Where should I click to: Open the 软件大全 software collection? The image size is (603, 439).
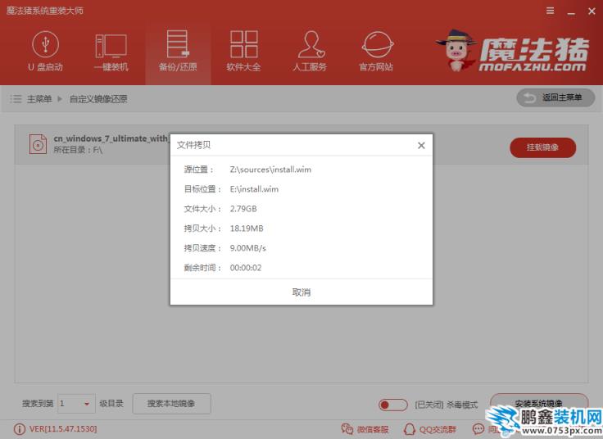pos(244,51)
